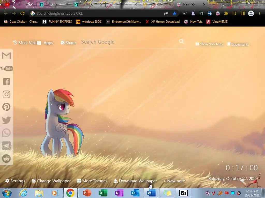Click the Action Center red flag tray icon
This screenshot has height=198, width=265.
pos(226,193)
